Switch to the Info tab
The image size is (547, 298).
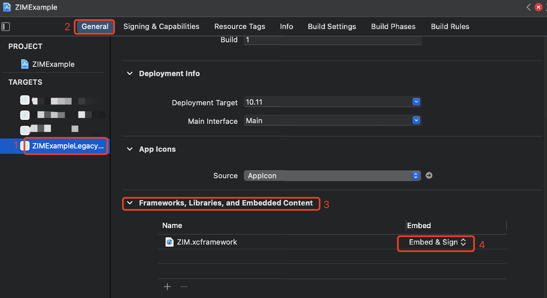tap(286, 27)
